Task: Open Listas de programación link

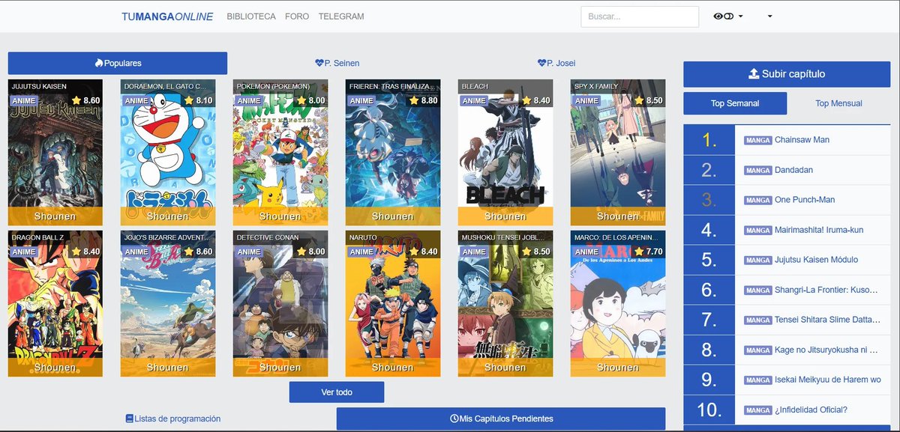Action: (x=173, y=419)
